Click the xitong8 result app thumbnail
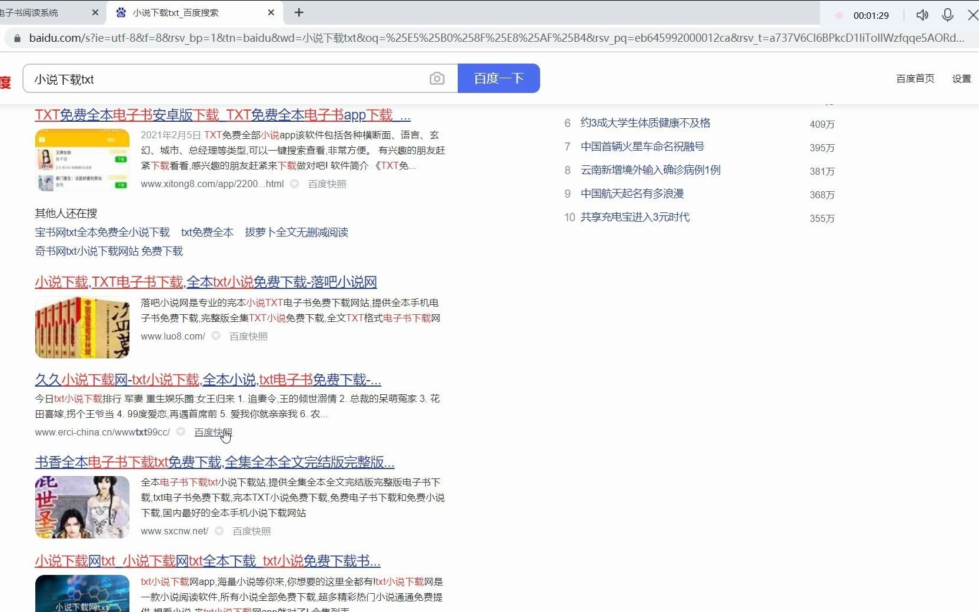 pyautogui.click(x=82, y=160)
